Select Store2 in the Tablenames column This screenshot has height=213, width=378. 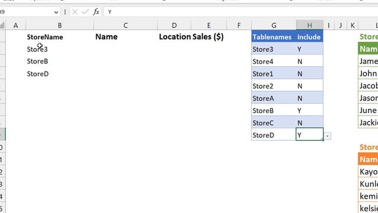[x=273, y=86]
